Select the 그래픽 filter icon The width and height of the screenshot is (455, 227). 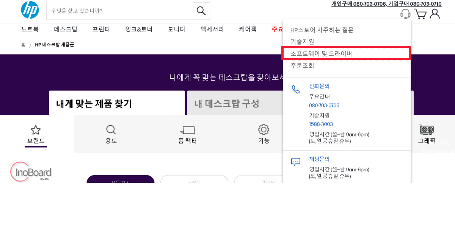point(427,130)
